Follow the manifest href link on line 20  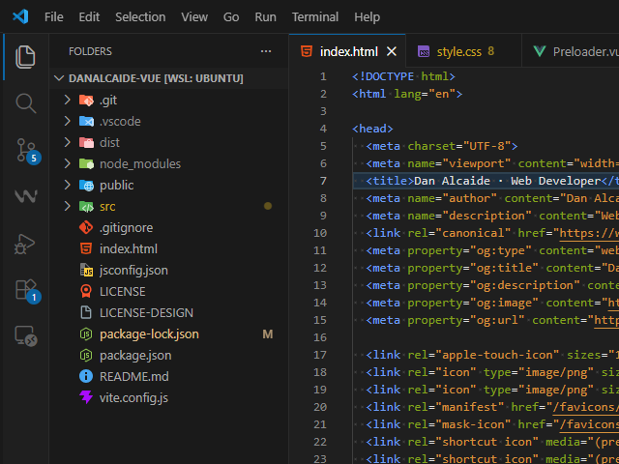[x=586, y=407]
